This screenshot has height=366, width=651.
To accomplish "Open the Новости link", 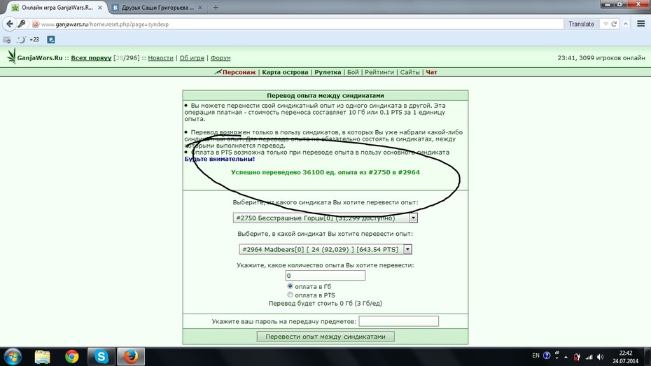I will (161, 57).
